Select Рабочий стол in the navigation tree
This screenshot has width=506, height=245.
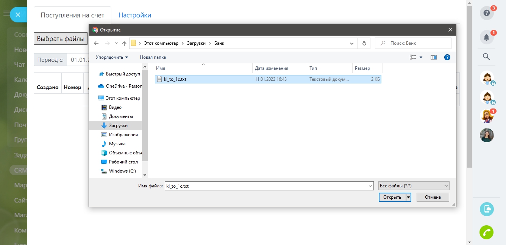[x=123, y=162]
